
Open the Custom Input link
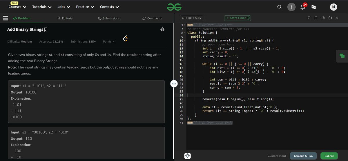pos(277,156)
